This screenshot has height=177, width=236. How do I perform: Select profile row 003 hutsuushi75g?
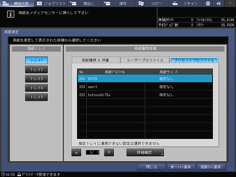coord(145,95)
